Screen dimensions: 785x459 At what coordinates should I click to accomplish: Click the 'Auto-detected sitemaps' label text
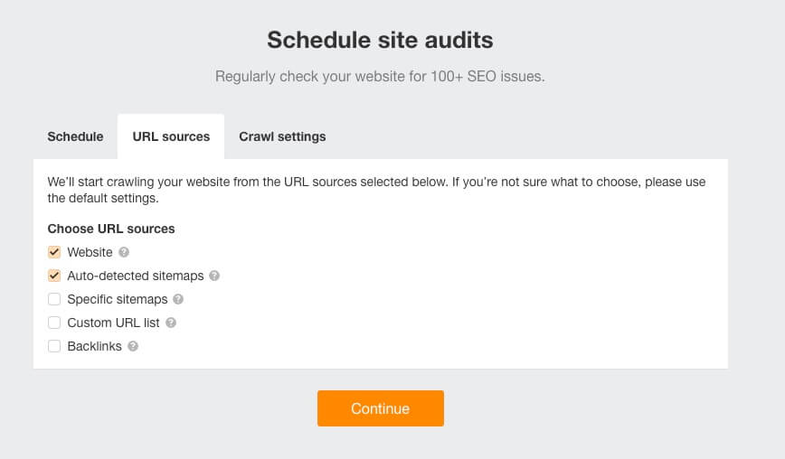click(x=135, y=276)
